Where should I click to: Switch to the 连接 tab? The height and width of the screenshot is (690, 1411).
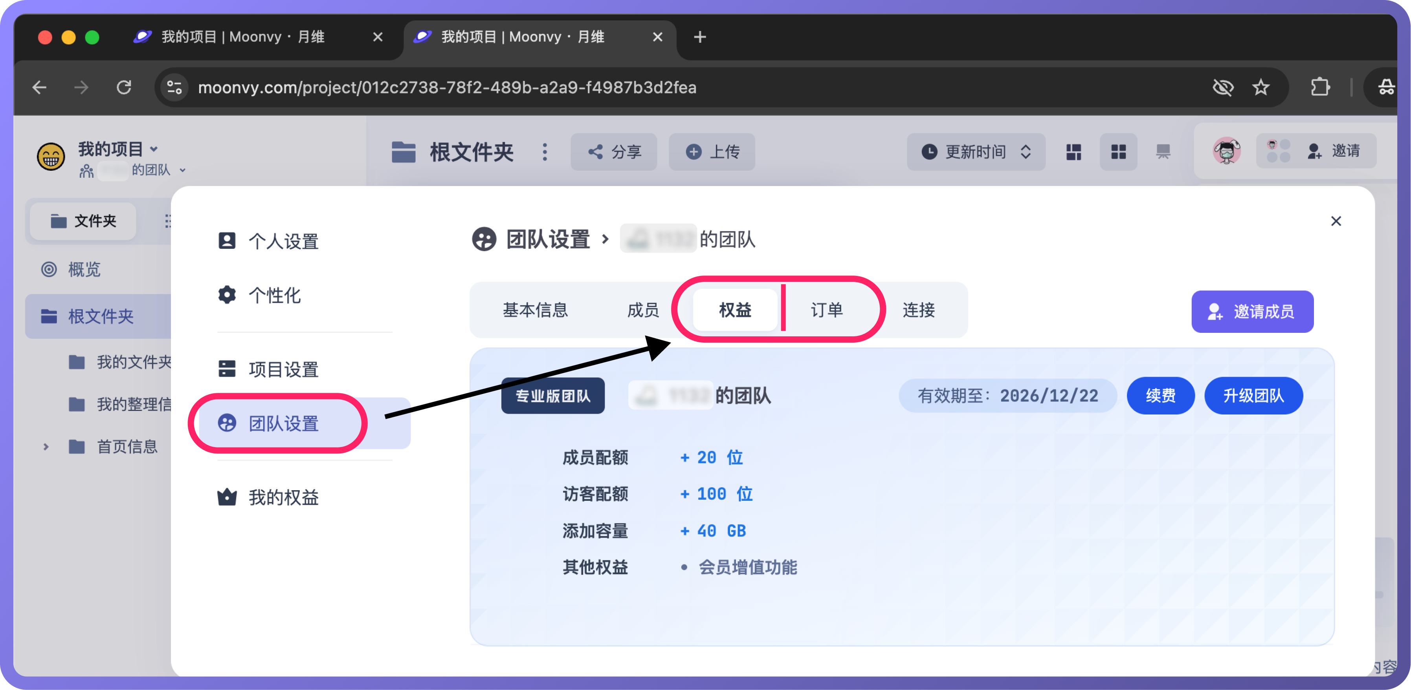[x=918, y=310]
